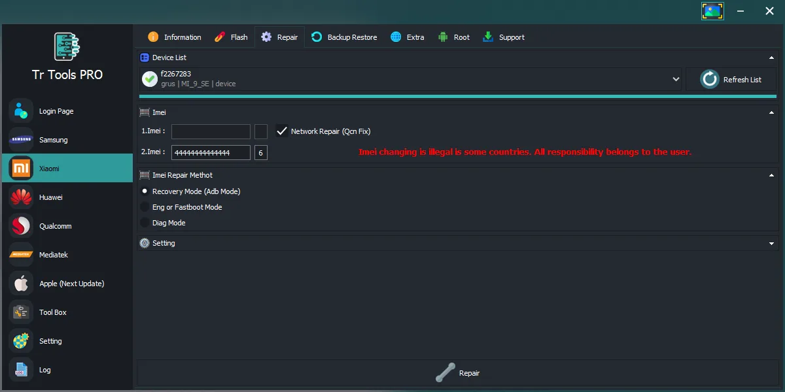Viewport: 785px width, 392px height.
Task: Click the Repair tab gear icon
Action: [266, 37]
